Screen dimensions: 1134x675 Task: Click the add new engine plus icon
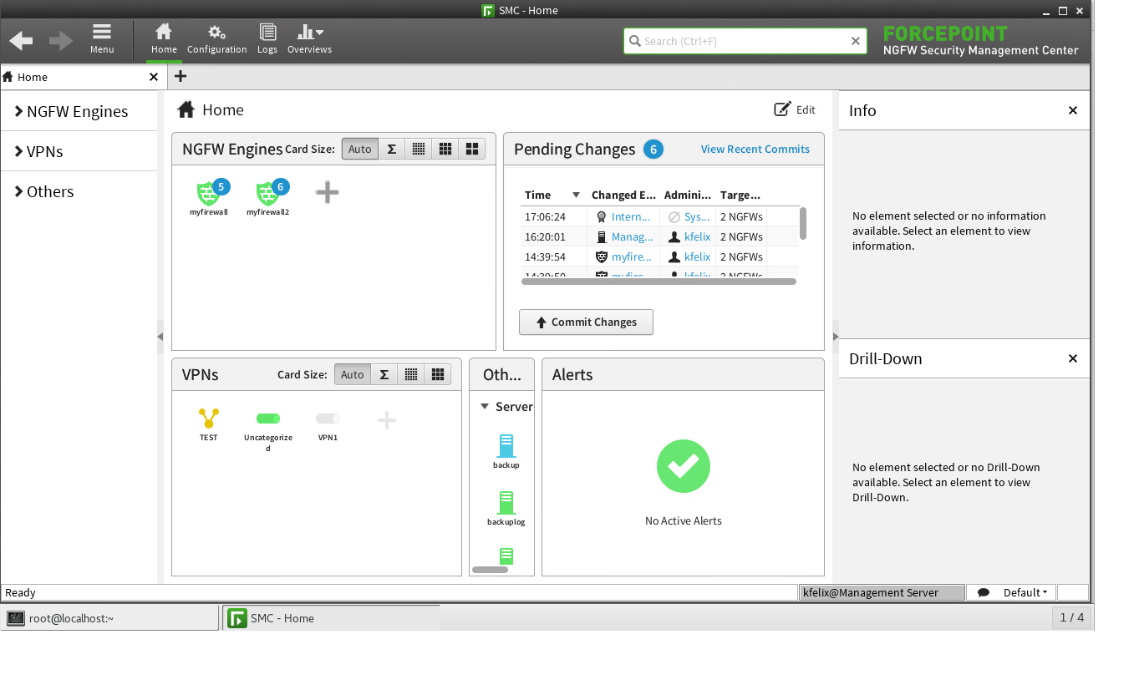click(x=327, y=192)
